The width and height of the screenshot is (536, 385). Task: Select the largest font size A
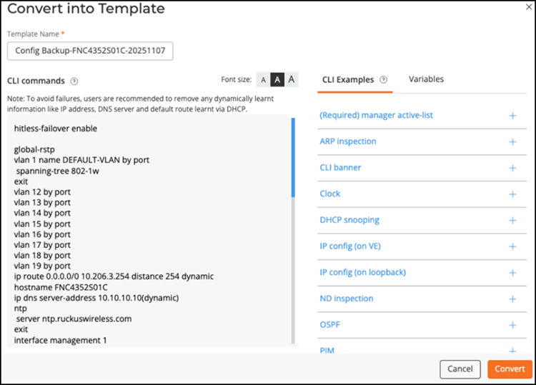click(292, 80)
